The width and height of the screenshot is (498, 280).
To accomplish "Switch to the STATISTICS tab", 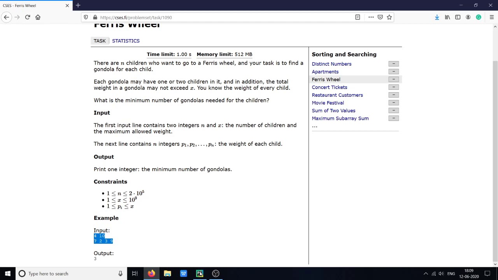I will [126, 41].
